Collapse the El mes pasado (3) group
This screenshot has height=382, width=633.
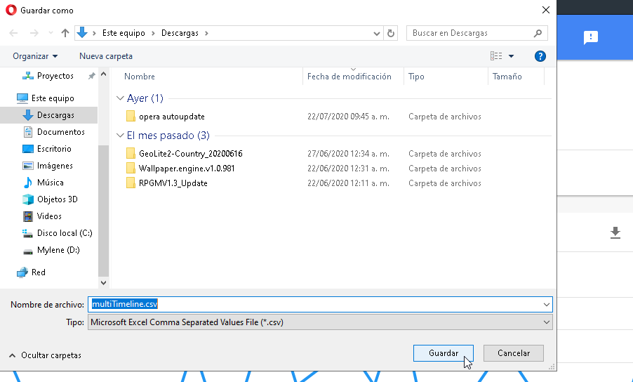click(119, 136)
